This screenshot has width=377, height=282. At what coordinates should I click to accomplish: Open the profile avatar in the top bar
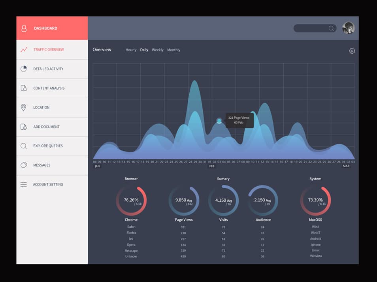click(348, 28)
